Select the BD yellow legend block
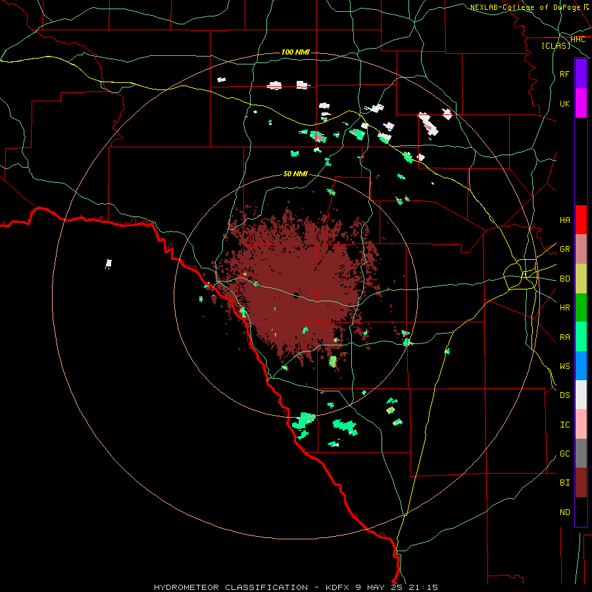This screenshot has height=592, width=592. pos(581,279)
